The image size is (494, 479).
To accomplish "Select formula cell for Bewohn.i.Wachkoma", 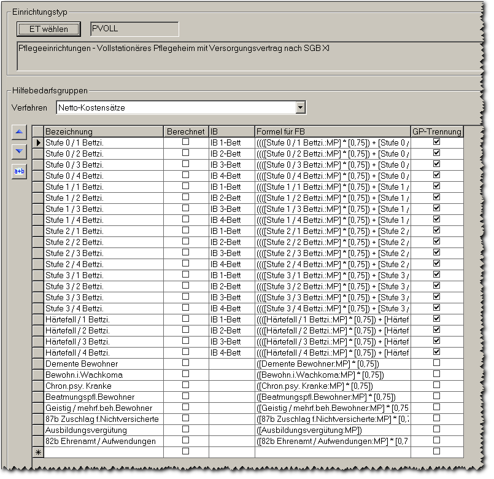I will click(x=332, y=375).
